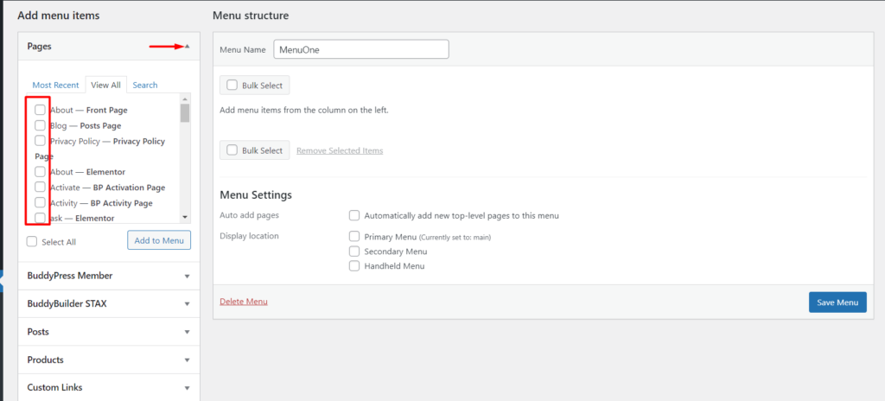Screen dimensions: 885x401
Task: Click the Pages panel heading text
Action: [x=40, y=47]
